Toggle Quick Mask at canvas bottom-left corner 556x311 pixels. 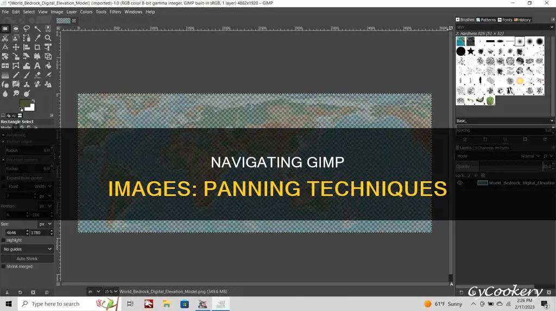tap(58, 284)
